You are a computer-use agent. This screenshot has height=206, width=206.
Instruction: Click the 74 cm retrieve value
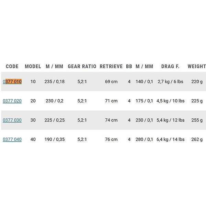point(111,120)
